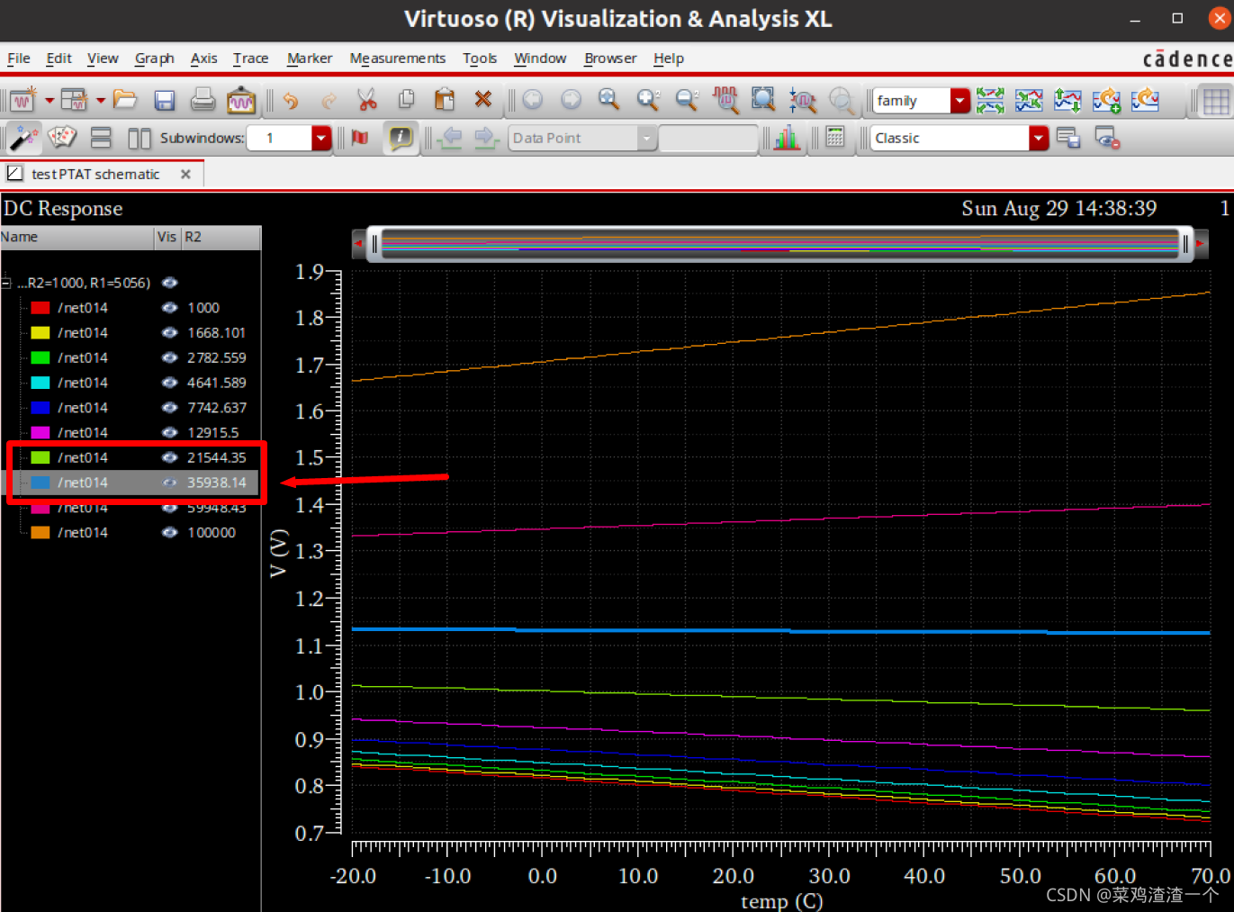Toggle visibility of 1668.101 trace
Screen dimensions: 1234x912
[169, 333]
